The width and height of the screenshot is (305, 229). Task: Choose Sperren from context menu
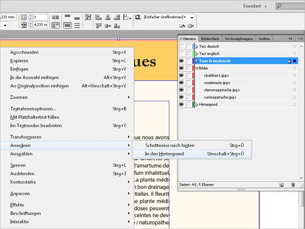click(x=70, y=165)
